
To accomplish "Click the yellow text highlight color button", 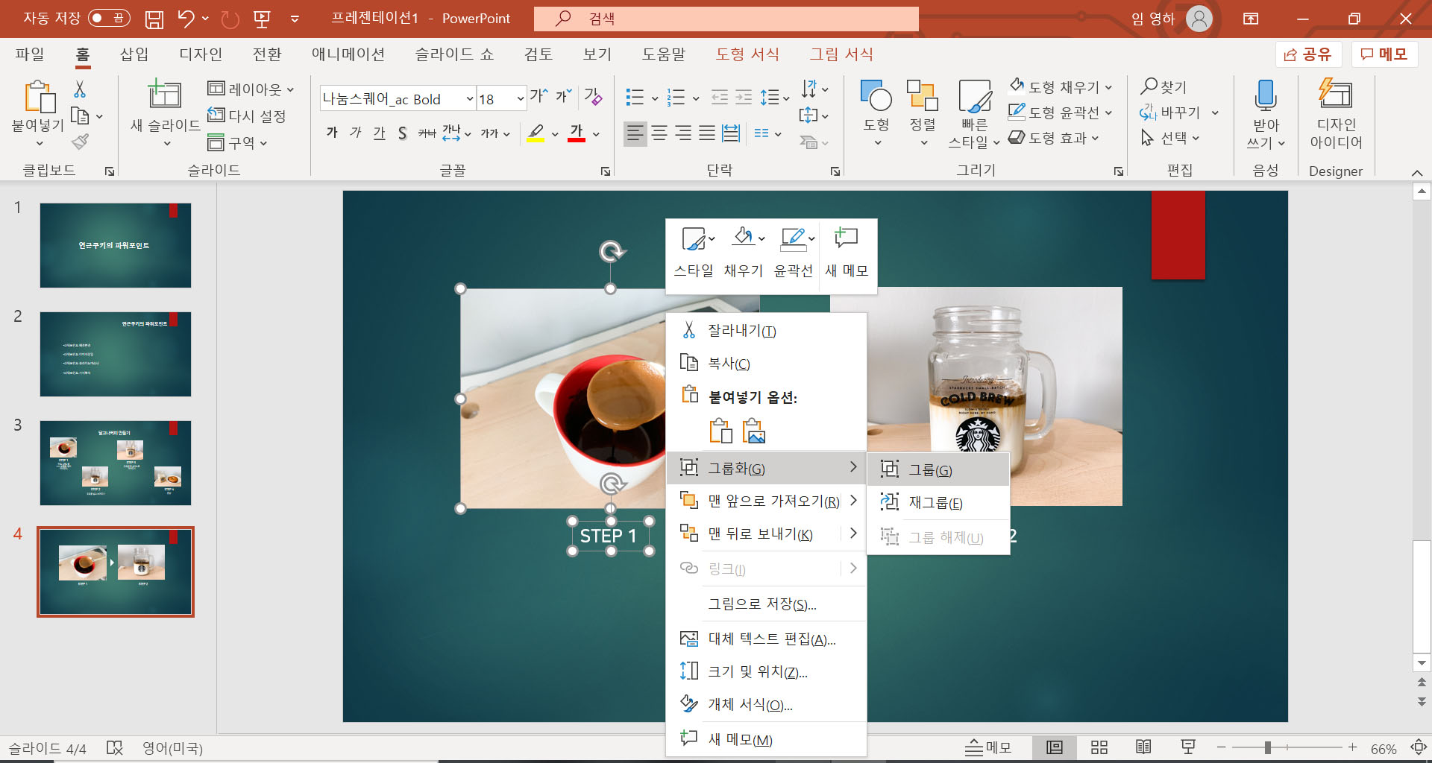I will tap(536, 134).
